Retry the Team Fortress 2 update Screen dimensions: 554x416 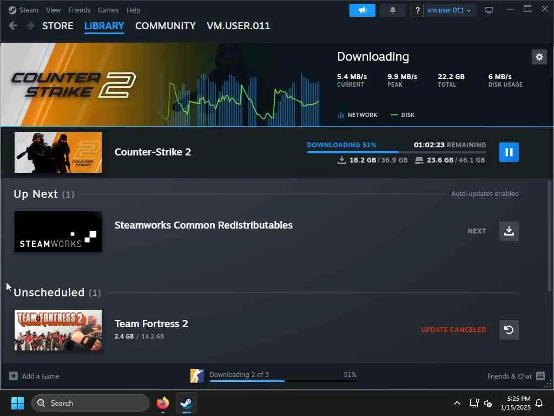point(509,330)
